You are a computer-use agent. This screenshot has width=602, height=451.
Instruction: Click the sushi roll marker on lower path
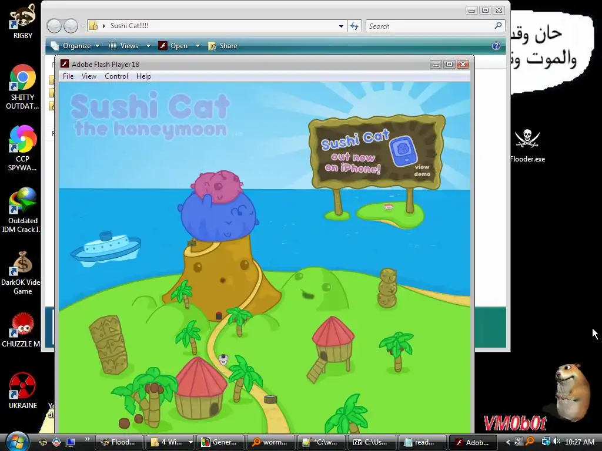[270, 399]
